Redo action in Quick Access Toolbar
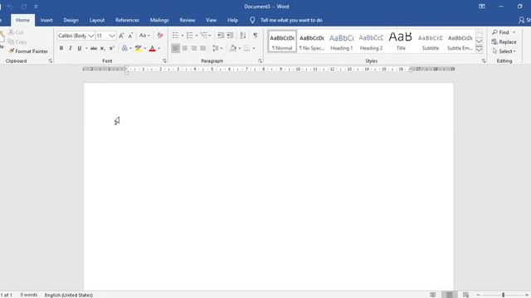Image resolution: width=531 pixels, height=298 pixels. pyautogui.click(x=24, y=7)
